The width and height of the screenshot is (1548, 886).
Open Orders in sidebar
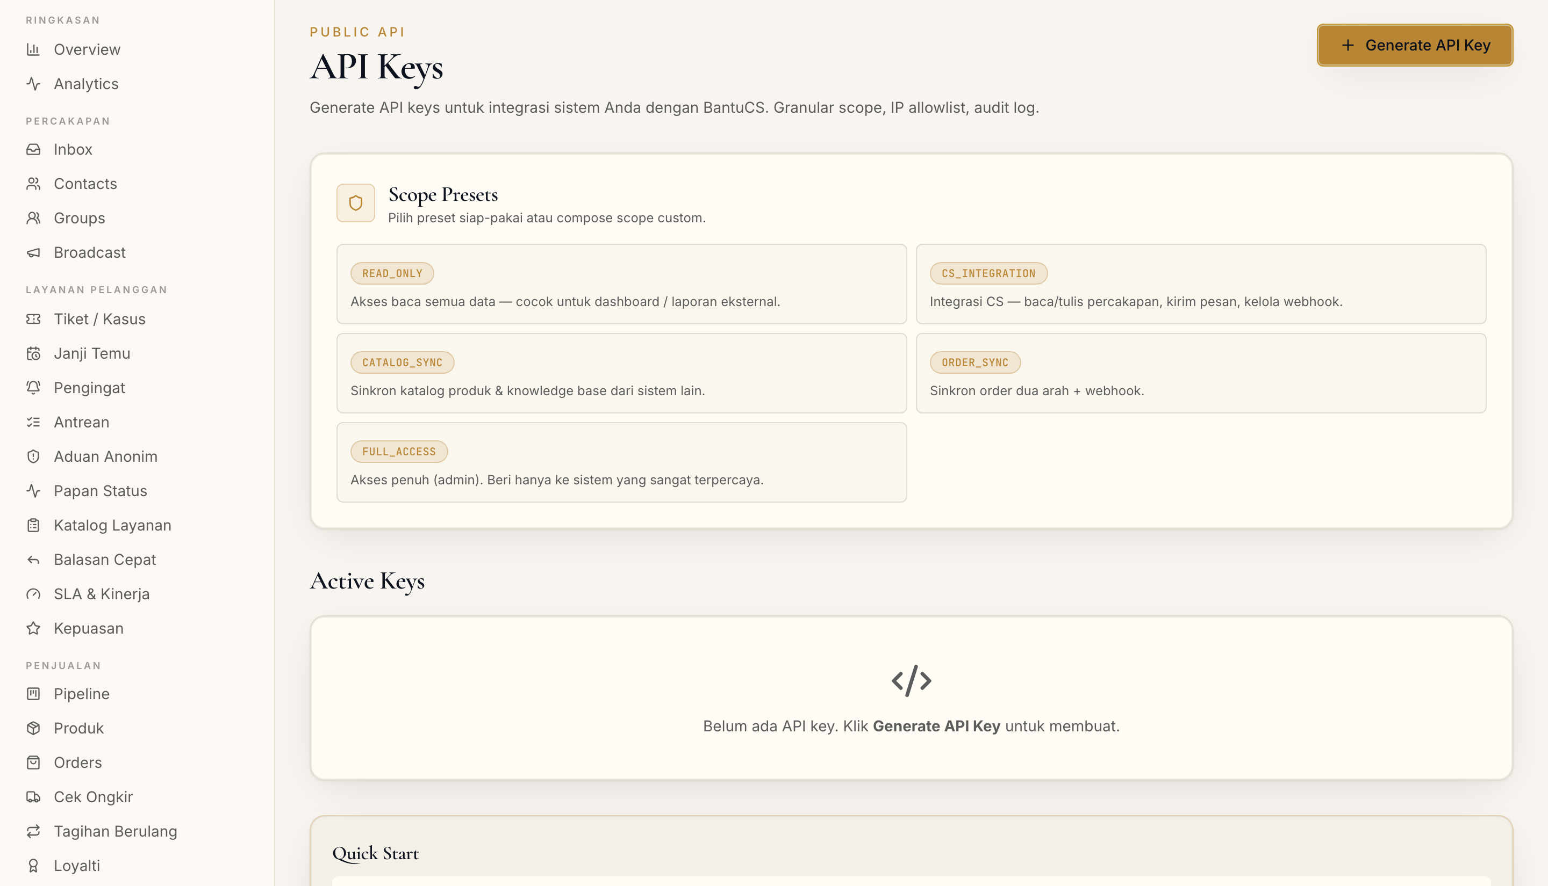click(78, 762)
